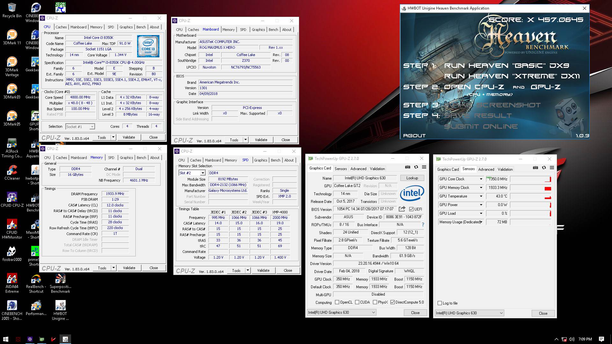The height and width of the screenshot is (344, 612).
Task: Toggle the PhysX computing checkbox
Action: [375, 302]
